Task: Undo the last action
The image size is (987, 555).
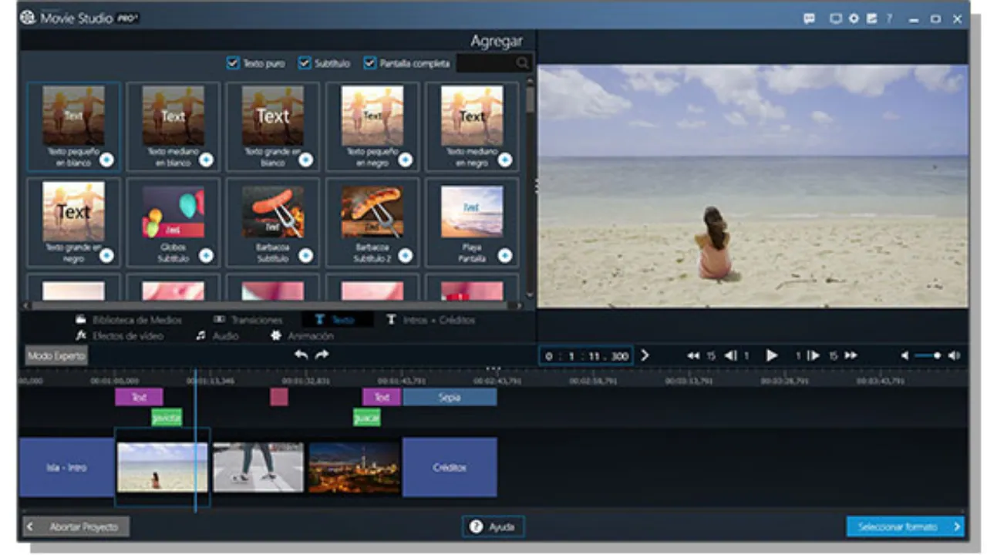Action: (301, 355)
